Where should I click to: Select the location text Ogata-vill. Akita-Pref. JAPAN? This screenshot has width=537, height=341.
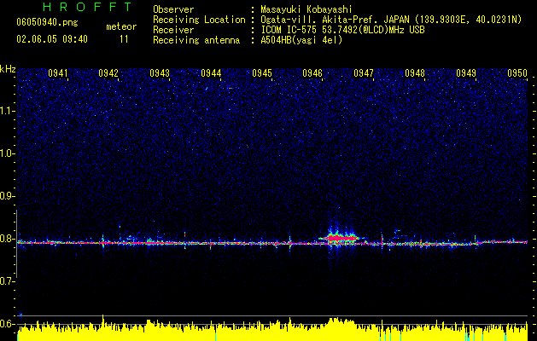[x=336, y=20]
